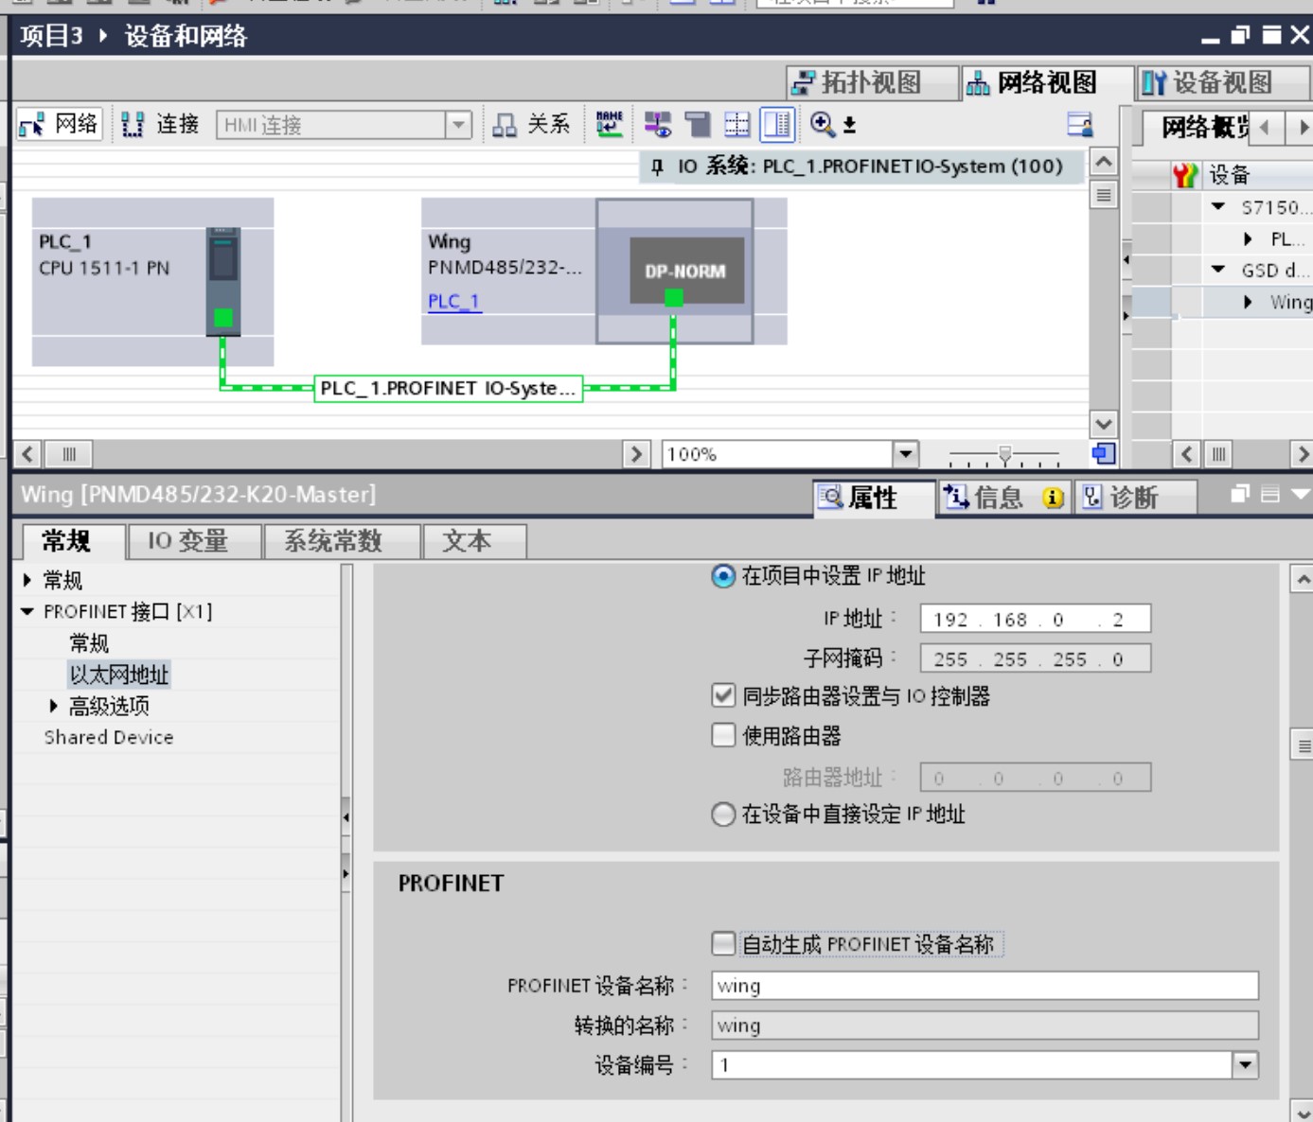Image resolution: width=1313 pixels, height=1122 pixels.
Task: Expand the 常规 tree node with arrow
Action: coord(27,580)
